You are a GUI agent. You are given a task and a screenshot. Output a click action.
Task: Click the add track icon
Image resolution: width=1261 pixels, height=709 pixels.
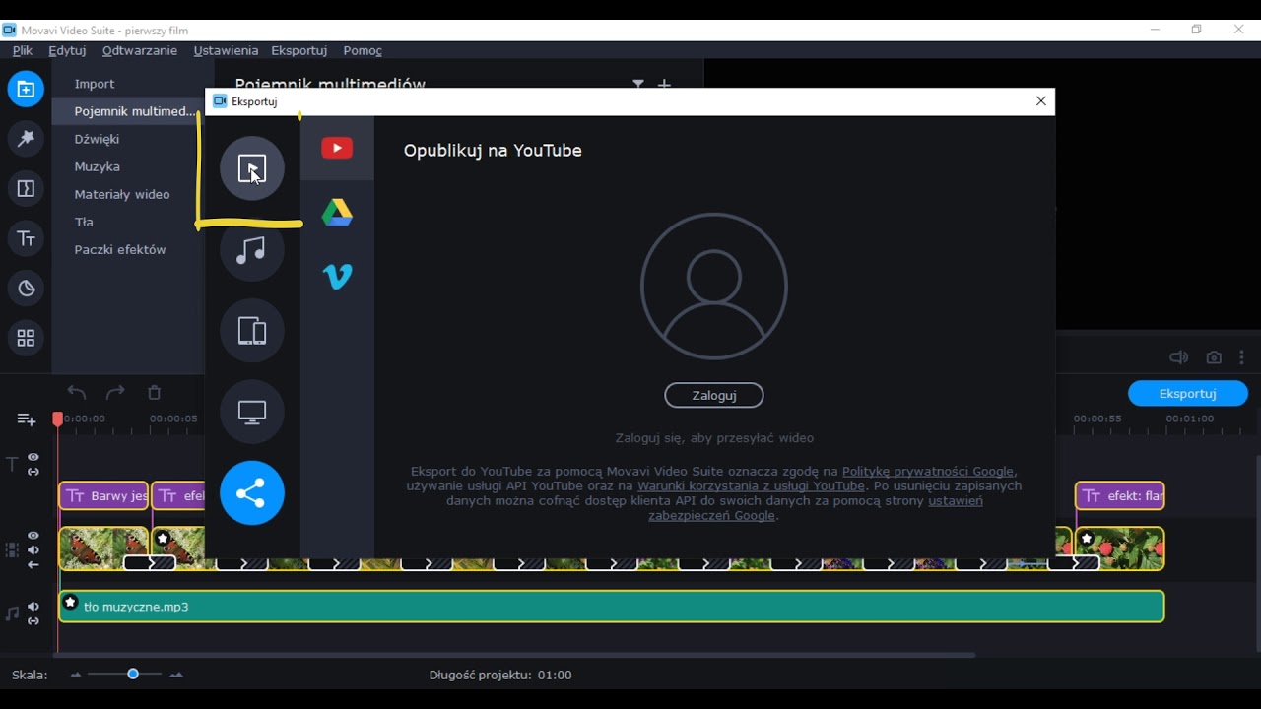pyautogui.click(x=27, y=419)
